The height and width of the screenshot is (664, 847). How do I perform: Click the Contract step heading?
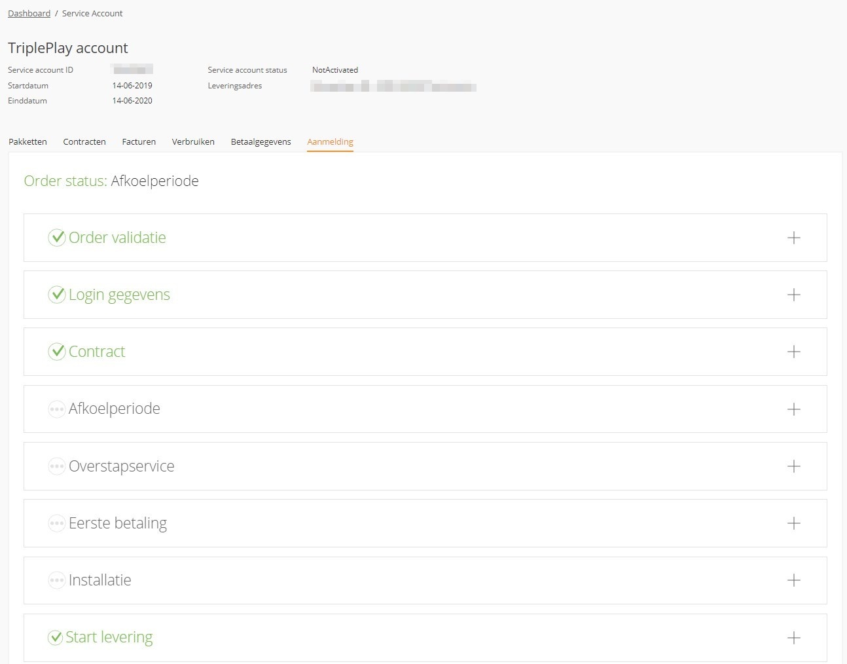pos(97,352)
